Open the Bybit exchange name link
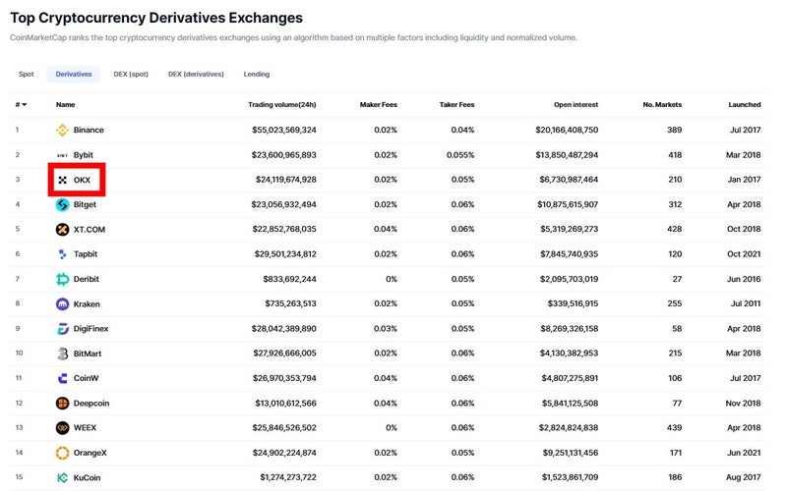Screen dimensions: 787x491 coord(84,155)
